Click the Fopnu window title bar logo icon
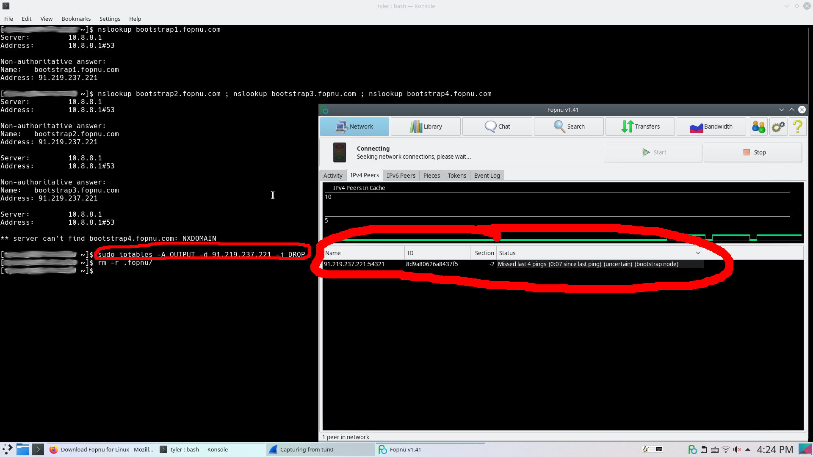Screen dimensions: 813x457 (x=325, y=110)
